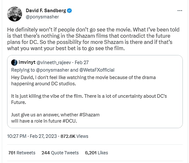
Task: Open the #Shazam hashtag
Action: (89, 115)
